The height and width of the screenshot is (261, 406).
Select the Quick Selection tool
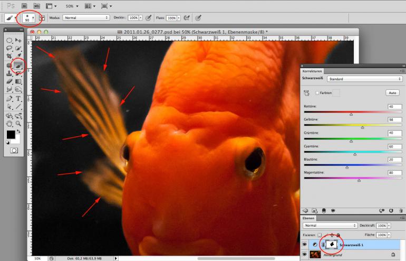(18, 48)
